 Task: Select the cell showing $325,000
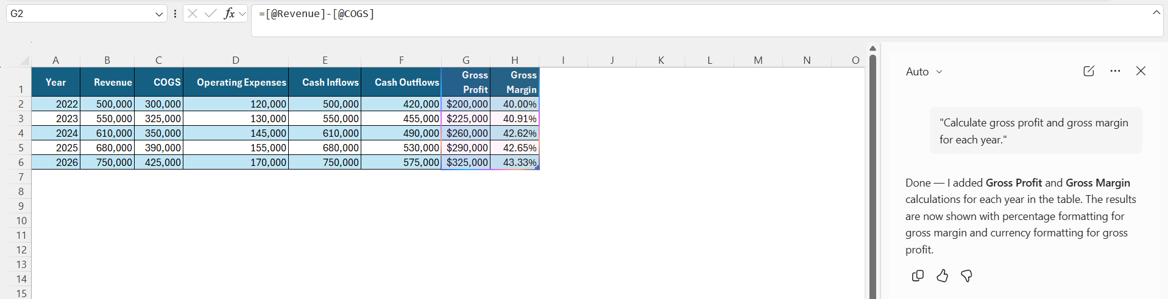[x=466, y=162]
